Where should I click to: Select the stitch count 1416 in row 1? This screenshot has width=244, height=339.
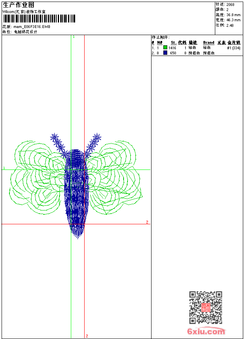click(x=172, y=48)
